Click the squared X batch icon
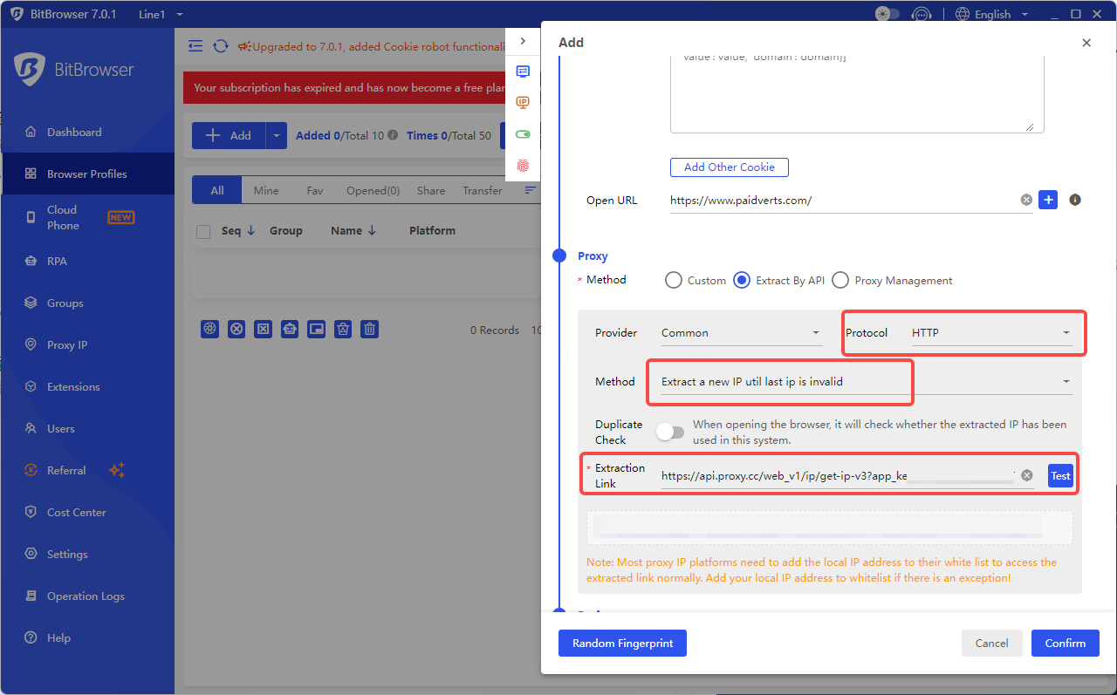Screen dimensions: 1117x695 click(263, 329)
